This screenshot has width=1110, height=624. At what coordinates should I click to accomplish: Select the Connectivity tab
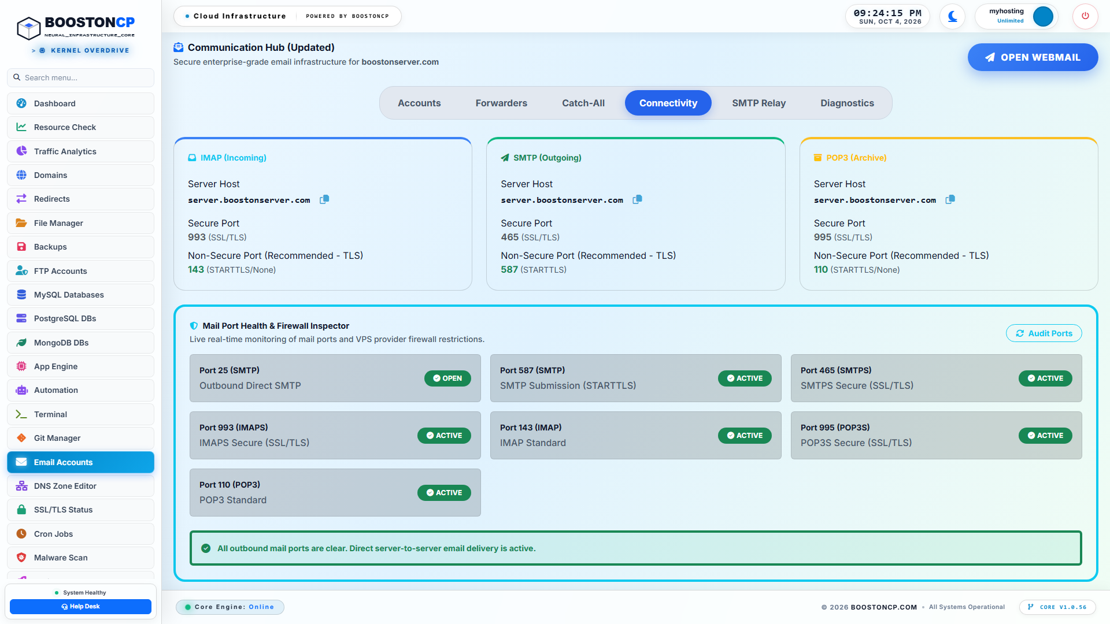pos(668,103)
